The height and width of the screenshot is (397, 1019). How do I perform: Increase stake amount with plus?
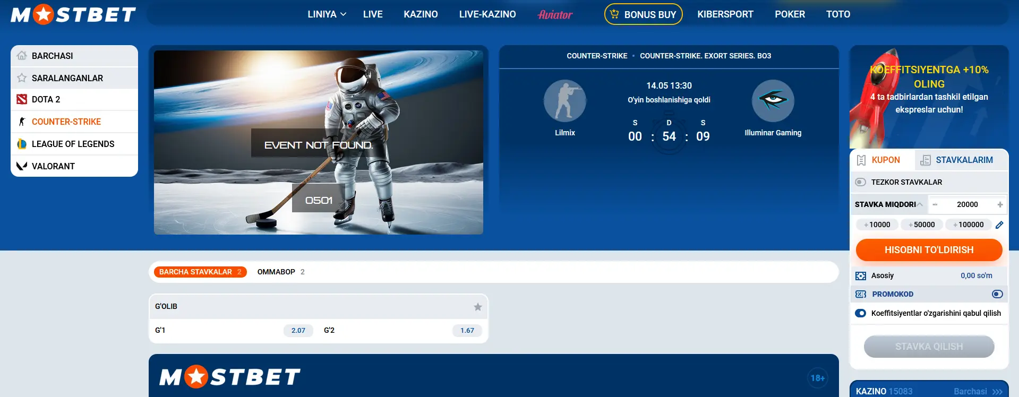click(1000, 204)
